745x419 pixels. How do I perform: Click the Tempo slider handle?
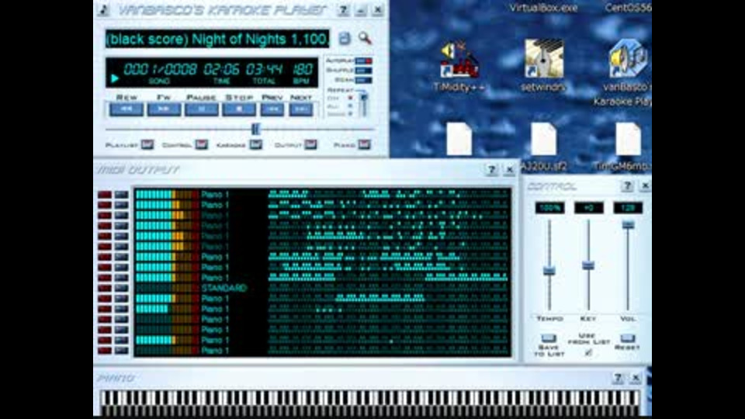[549, 270]
